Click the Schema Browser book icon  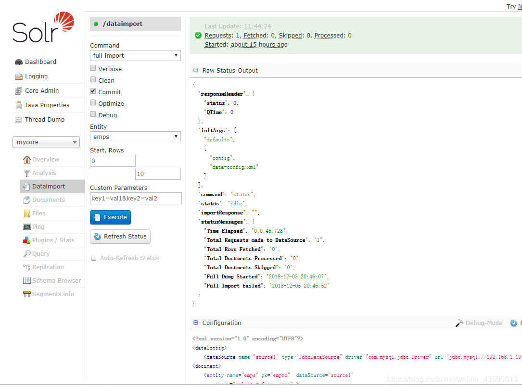26,280
